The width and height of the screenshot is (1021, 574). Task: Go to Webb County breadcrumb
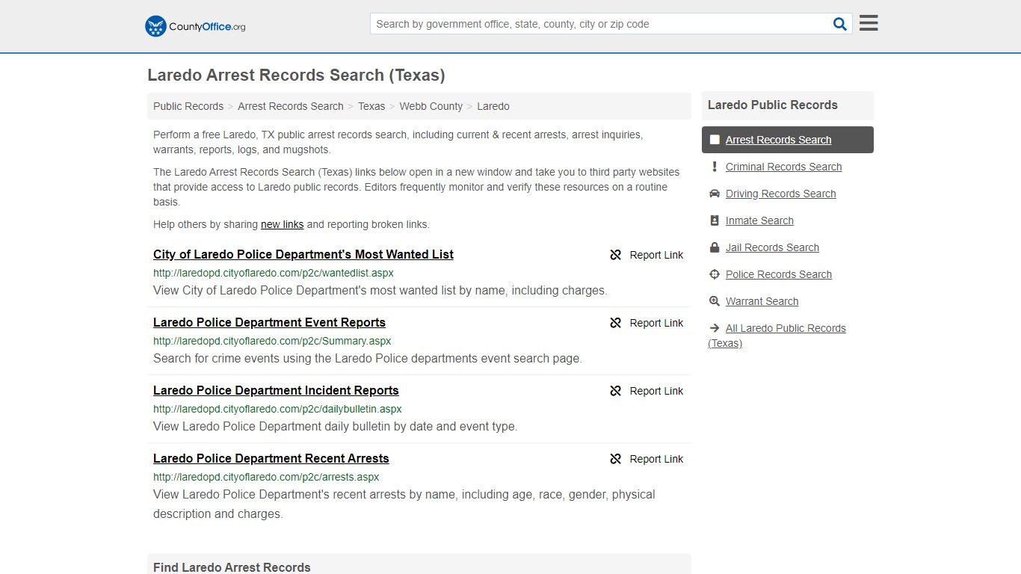click(431, 106)
